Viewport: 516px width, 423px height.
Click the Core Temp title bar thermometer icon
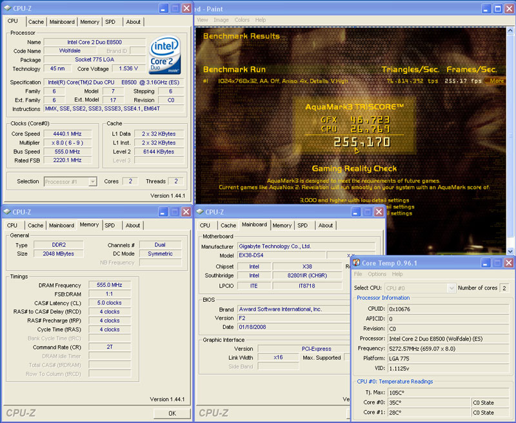(357, 263)
